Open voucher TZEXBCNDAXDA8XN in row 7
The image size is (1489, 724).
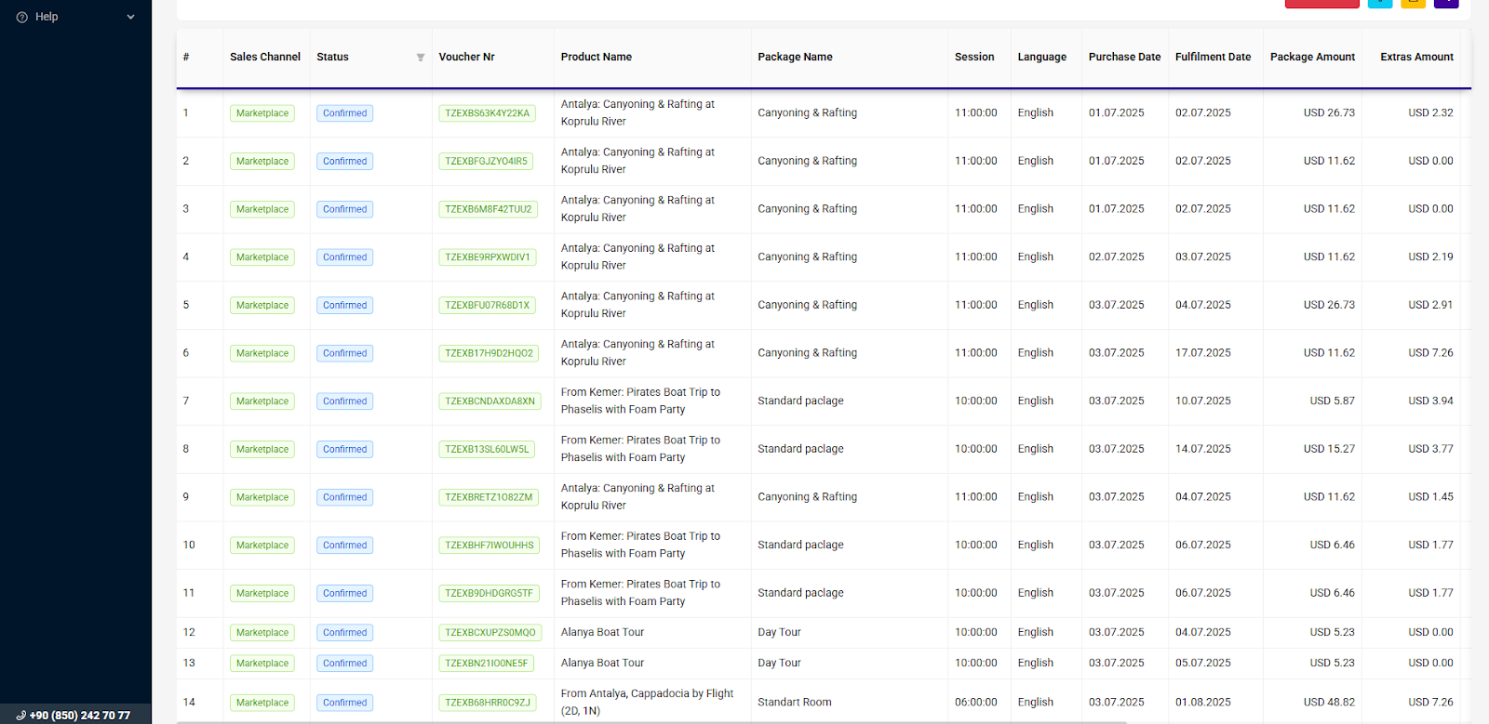(490, 401)
